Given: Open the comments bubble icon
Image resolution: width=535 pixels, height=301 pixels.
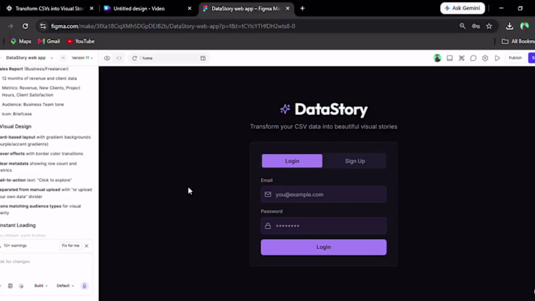Looking at the screenshot, I should pyautogui.click(x=473, y=58).
